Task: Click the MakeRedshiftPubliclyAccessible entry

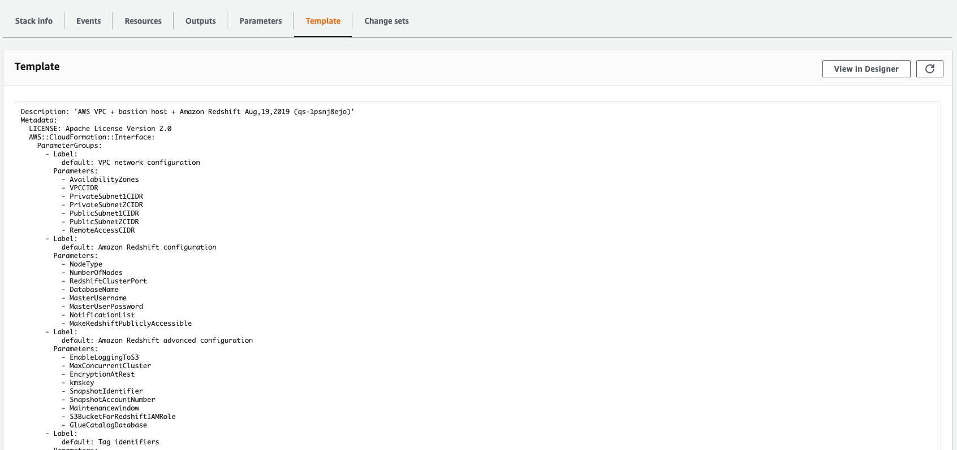Action: coord(131,324)
